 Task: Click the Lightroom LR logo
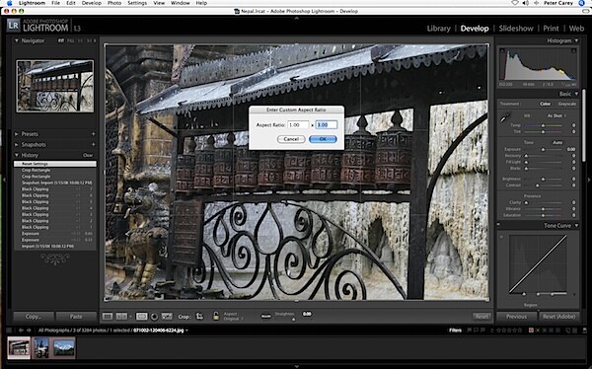point(13,26)
